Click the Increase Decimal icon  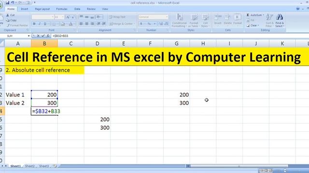pos(161,24)
